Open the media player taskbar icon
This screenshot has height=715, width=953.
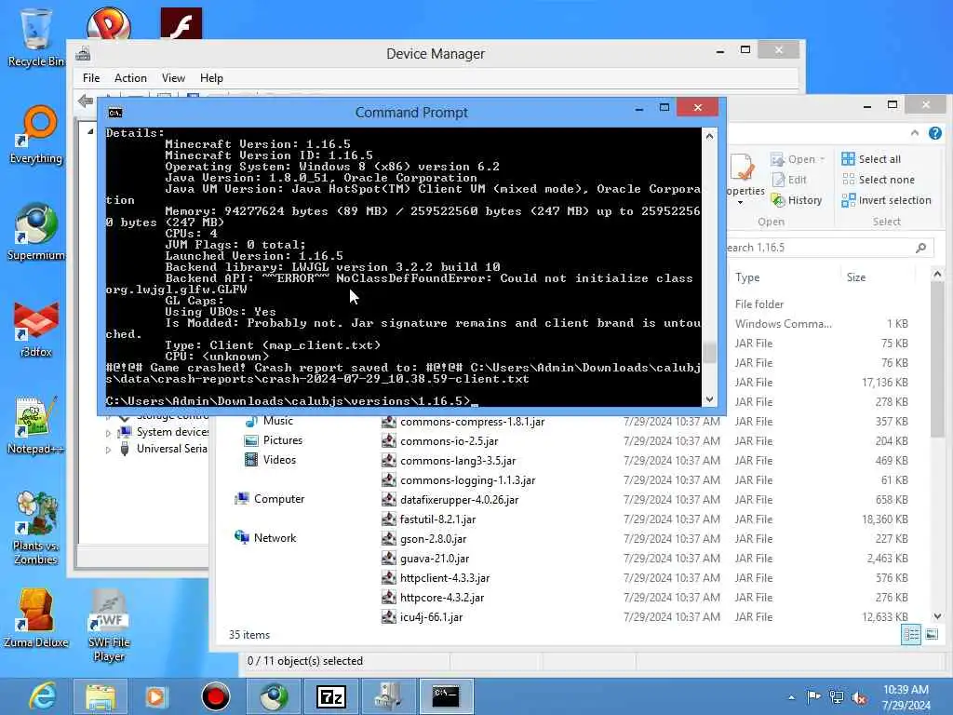click(156, 696)
